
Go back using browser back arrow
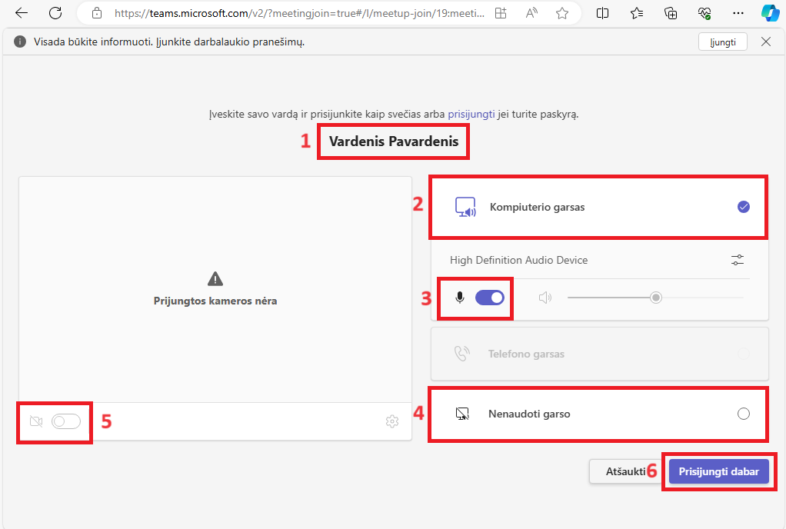point(22,13)
